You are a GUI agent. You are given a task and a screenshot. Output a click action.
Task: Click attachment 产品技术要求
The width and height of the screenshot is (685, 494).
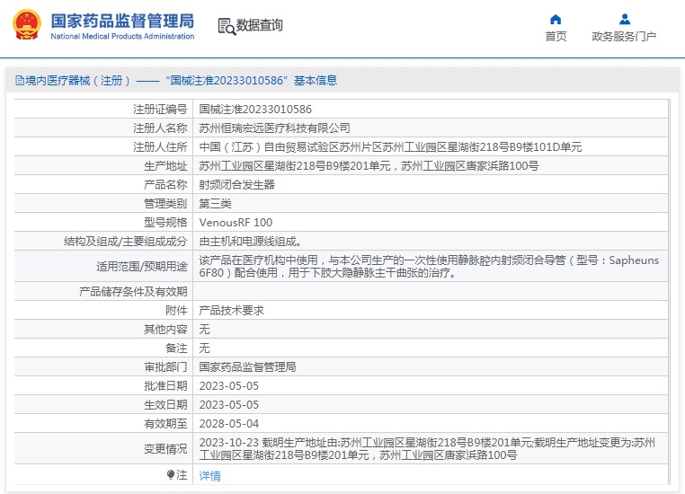coord(231,310)
